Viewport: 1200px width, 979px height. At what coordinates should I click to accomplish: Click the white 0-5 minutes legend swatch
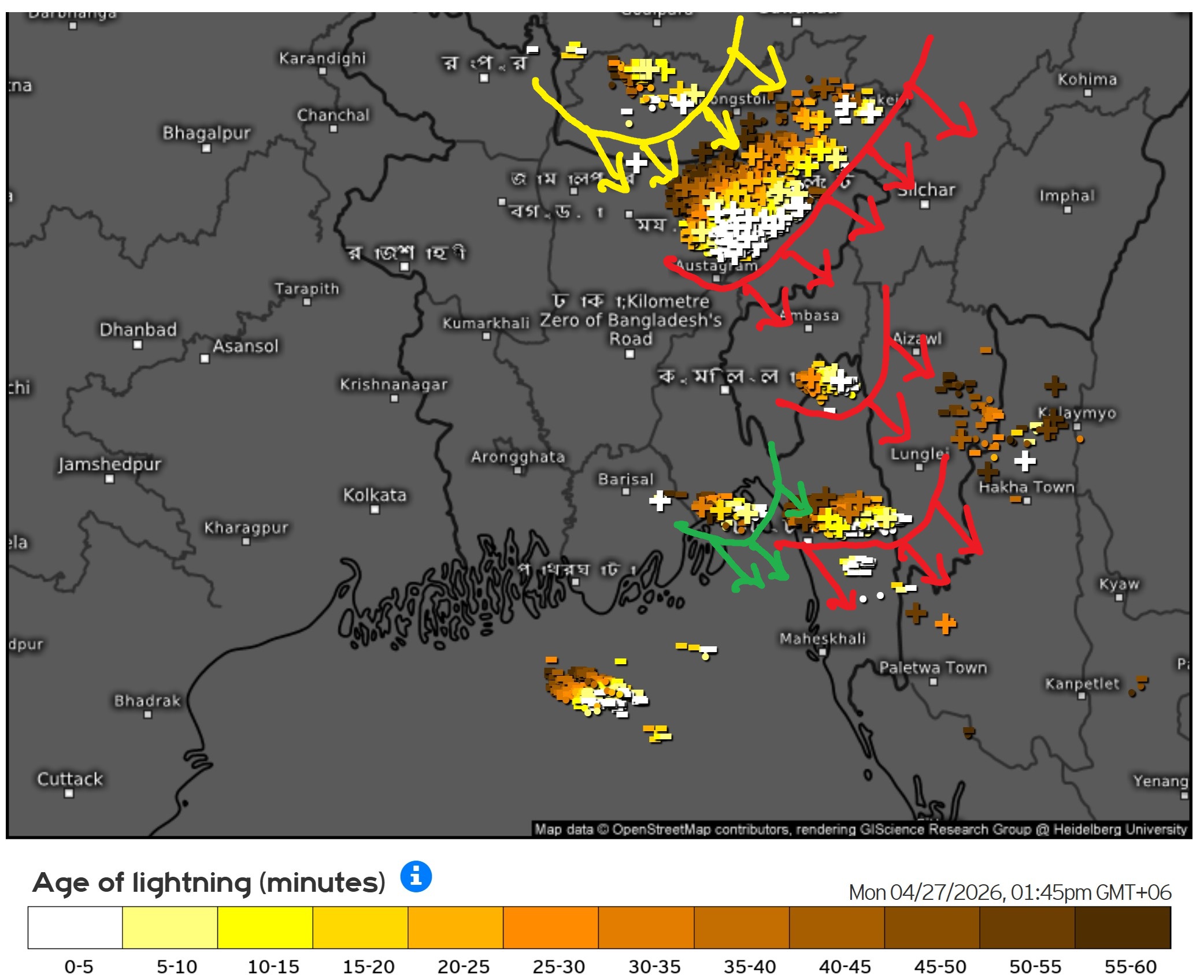pyautogui.click(x=75, y=927)
